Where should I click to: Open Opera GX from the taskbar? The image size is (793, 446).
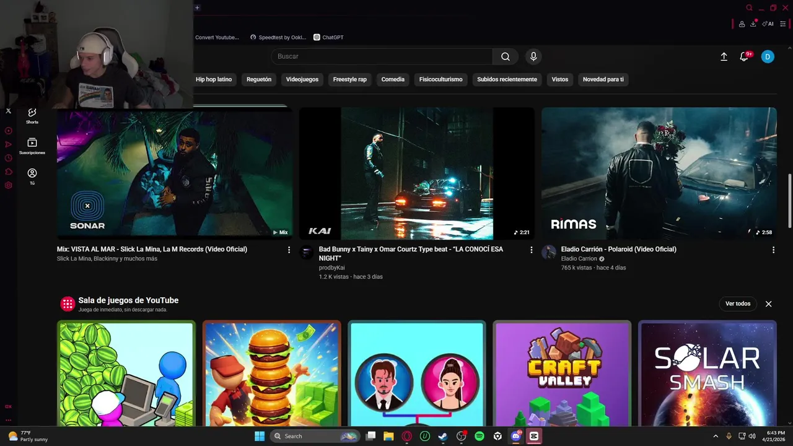point(407,436)
